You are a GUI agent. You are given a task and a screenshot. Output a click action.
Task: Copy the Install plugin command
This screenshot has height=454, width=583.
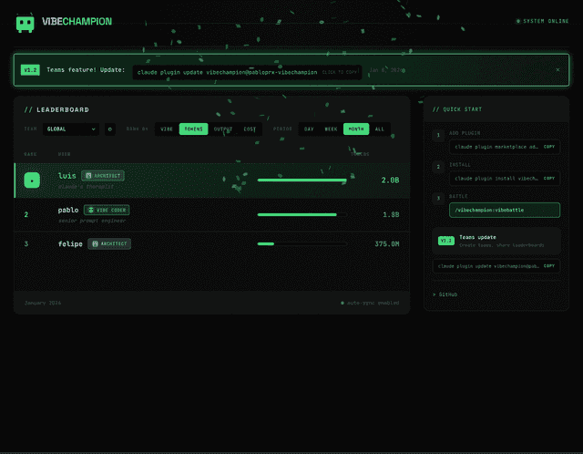click(549, 179)
